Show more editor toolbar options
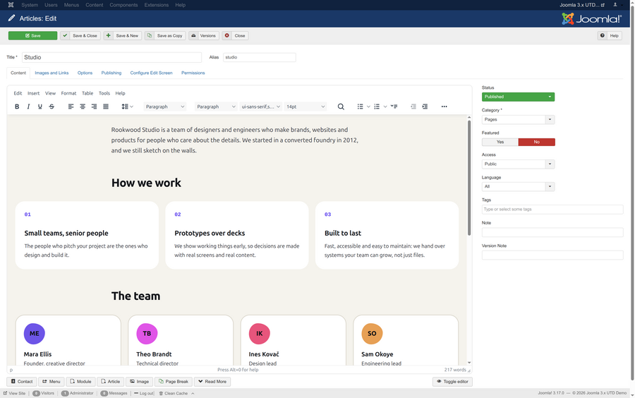The image size is (635, 398). (445, 107)
